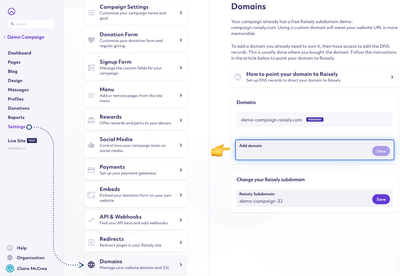Expand Campaign Settings chevron

[181, 13]
